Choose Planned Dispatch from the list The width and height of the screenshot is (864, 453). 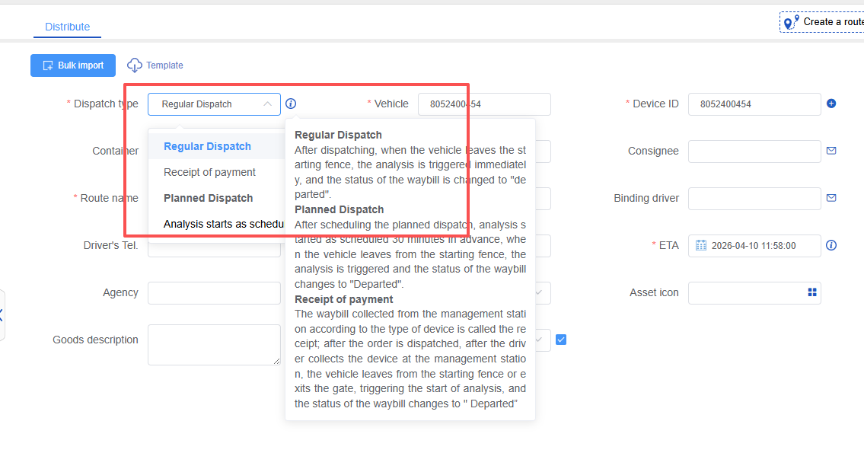(x=208, y=198)
